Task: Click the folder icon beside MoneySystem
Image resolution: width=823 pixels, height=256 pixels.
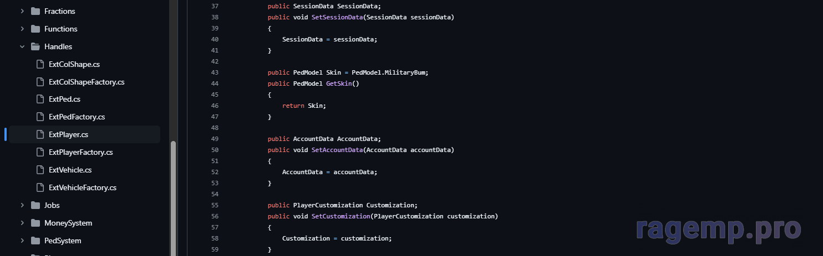Action: [x=35, y=223]
